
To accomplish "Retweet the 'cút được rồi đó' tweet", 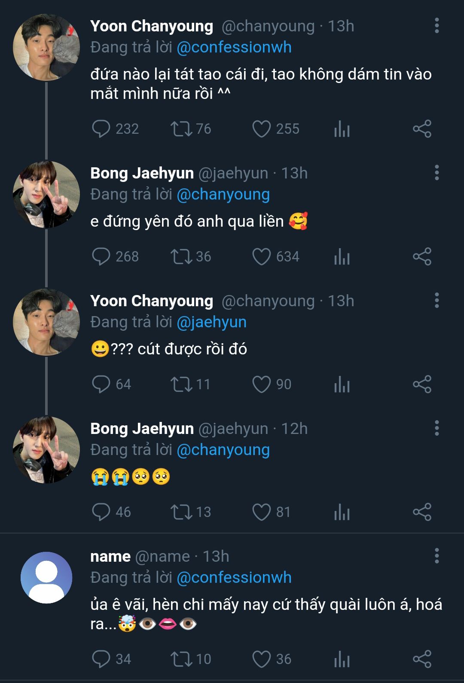I will pyautogui.click(x=181, y=385).
